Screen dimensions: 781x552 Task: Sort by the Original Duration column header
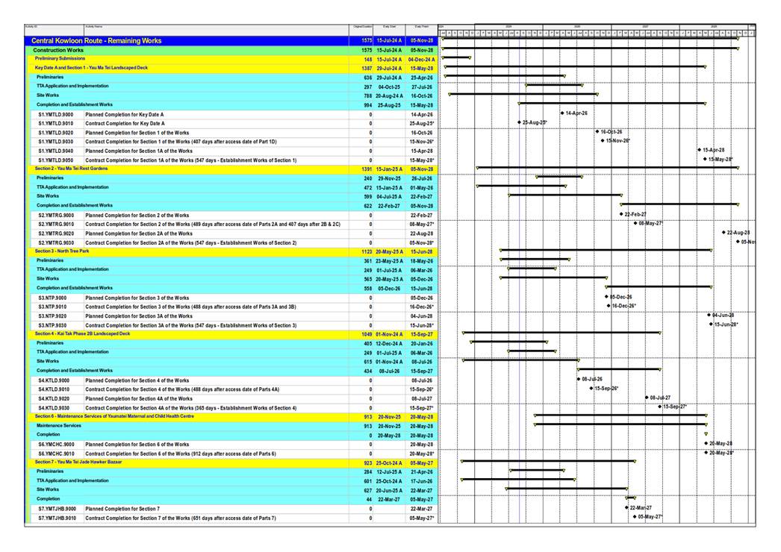click(x=362, y=26)
